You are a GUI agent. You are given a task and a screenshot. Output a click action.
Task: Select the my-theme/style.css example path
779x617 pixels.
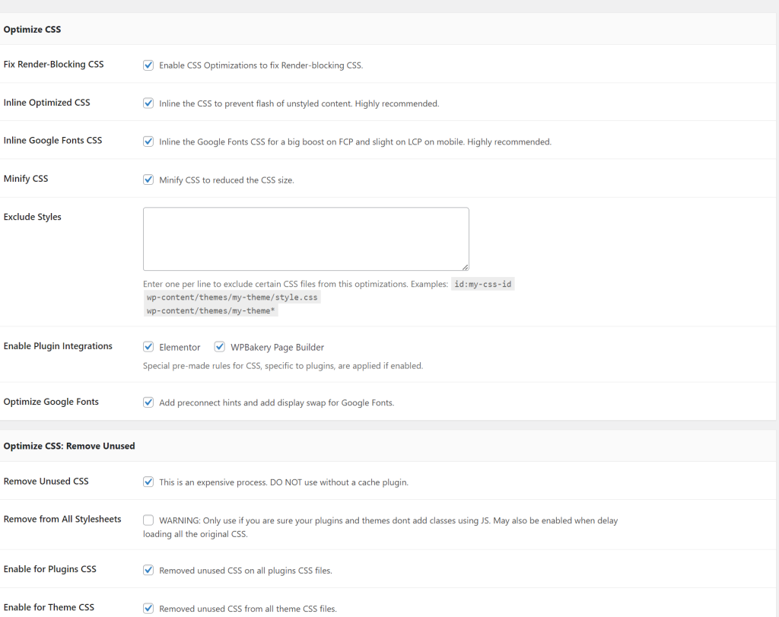click(x=232, y=297)
